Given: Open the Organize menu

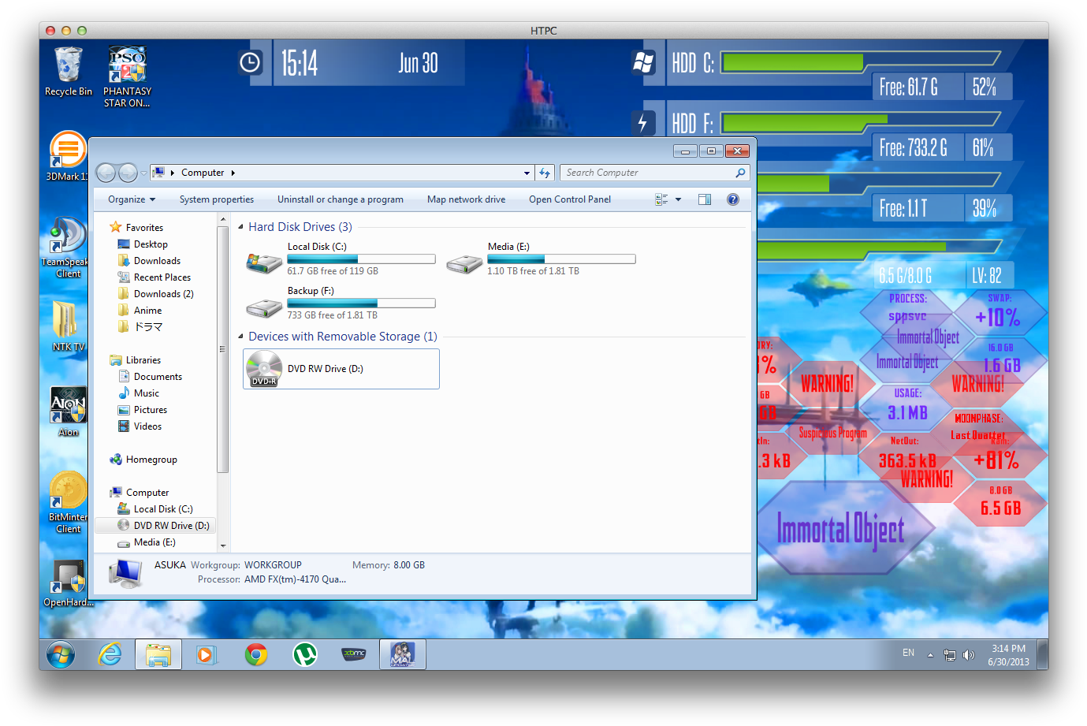Looking at the screenshot, I should [x=131, y=199].
